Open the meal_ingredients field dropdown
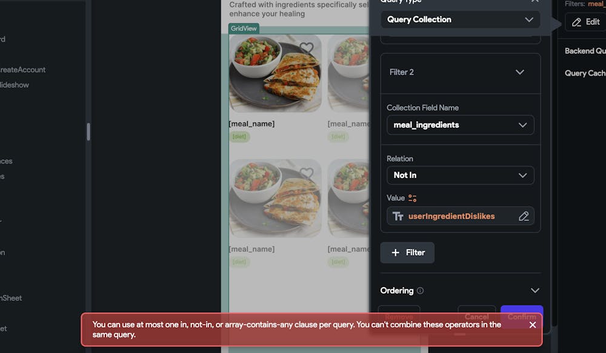The width and height of the screenshot is (606, 353). (x=461, y=125)
